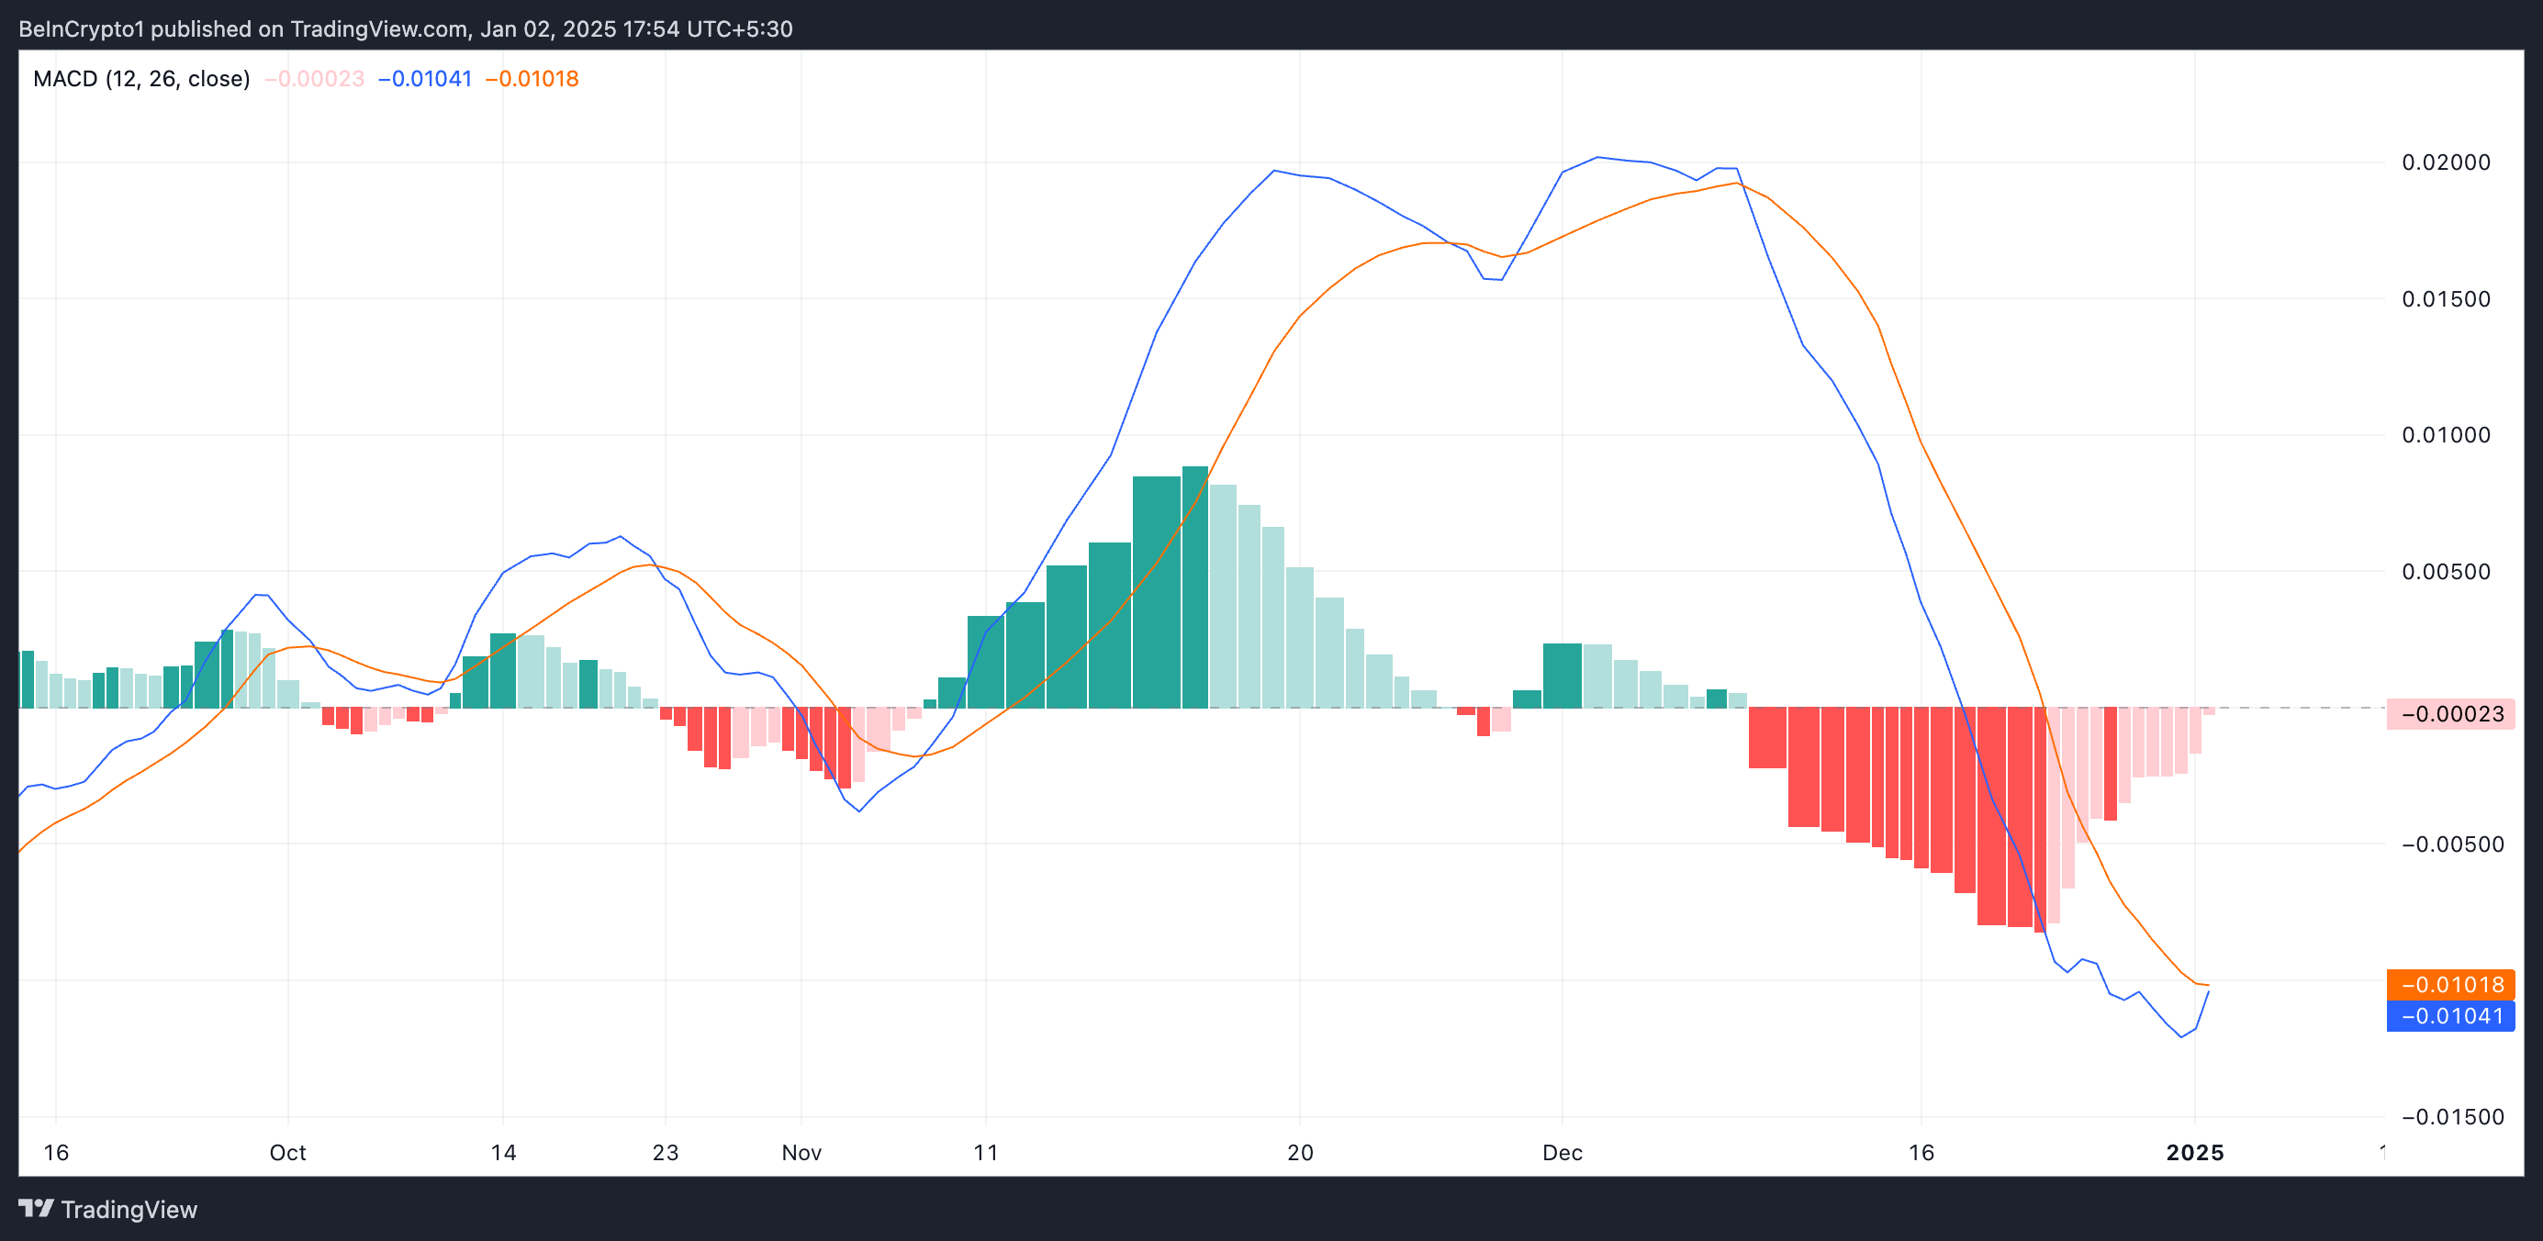The width and height of the screenshot is (2543, 1241).
Task: Click the 0.01000 label on price scale
Action: coord(2446,434)
